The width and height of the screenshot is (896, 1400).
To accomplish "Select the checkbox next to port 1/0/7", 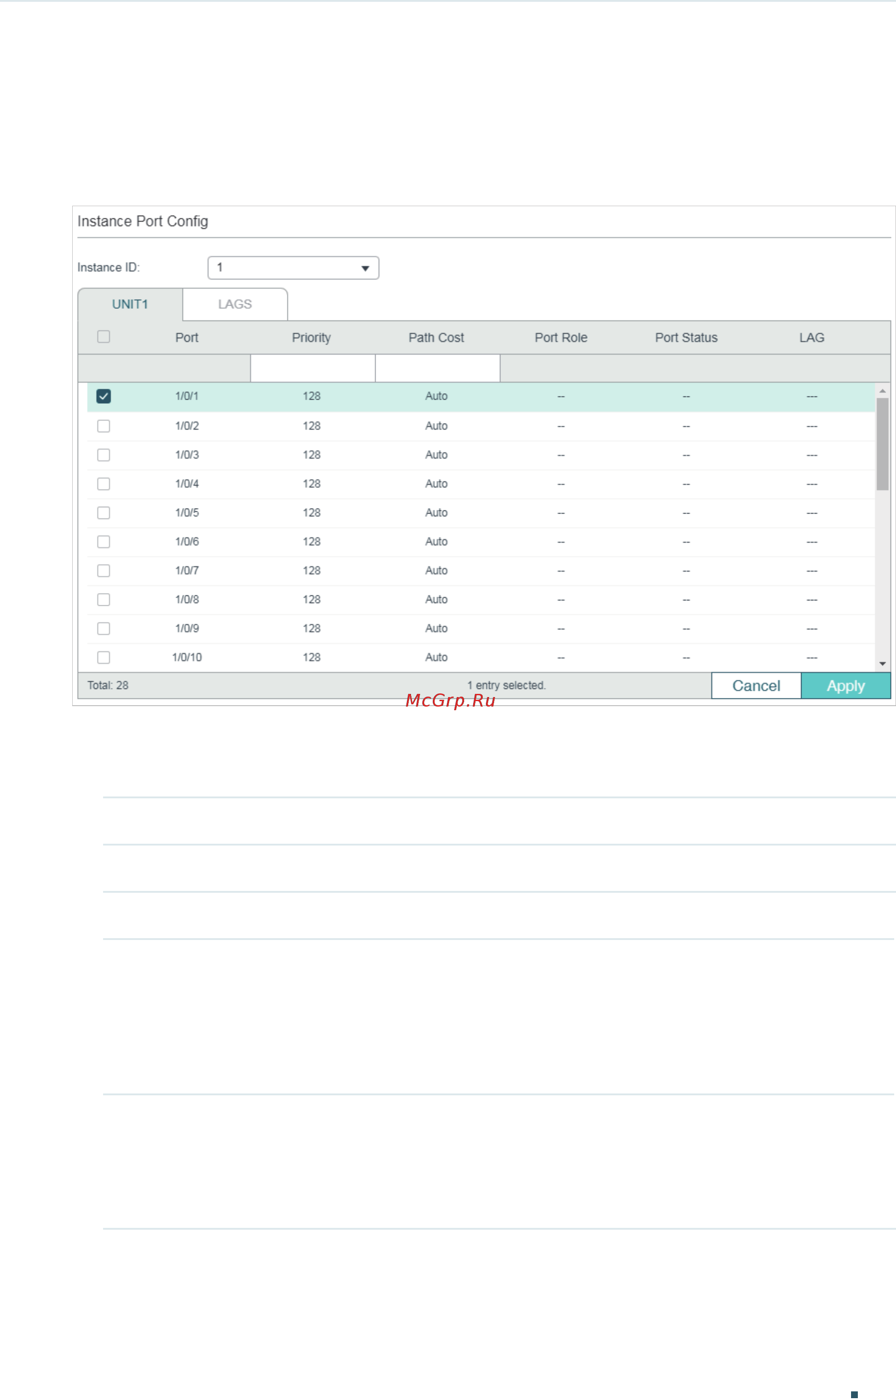I will 104,571.
